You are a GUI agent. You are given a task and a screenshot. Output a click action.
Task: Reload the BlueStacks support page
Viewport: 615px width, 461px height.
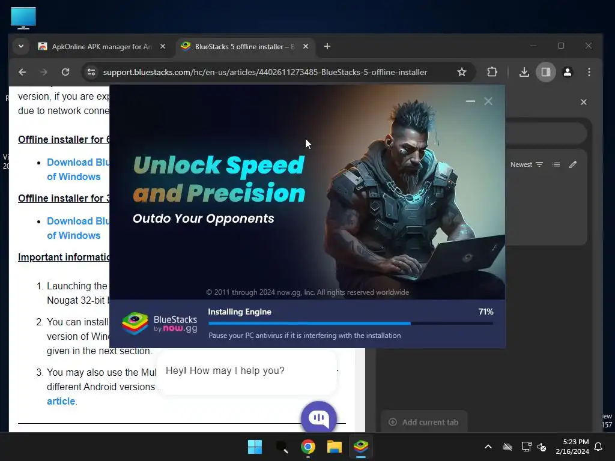pos(65,72)
